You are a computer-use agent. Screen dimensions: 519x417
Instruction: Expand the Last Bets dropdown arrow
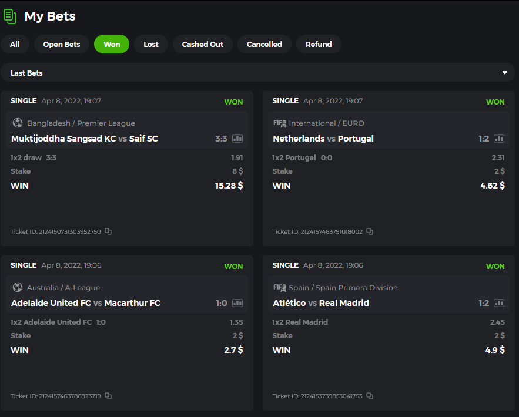click(504, 73)
